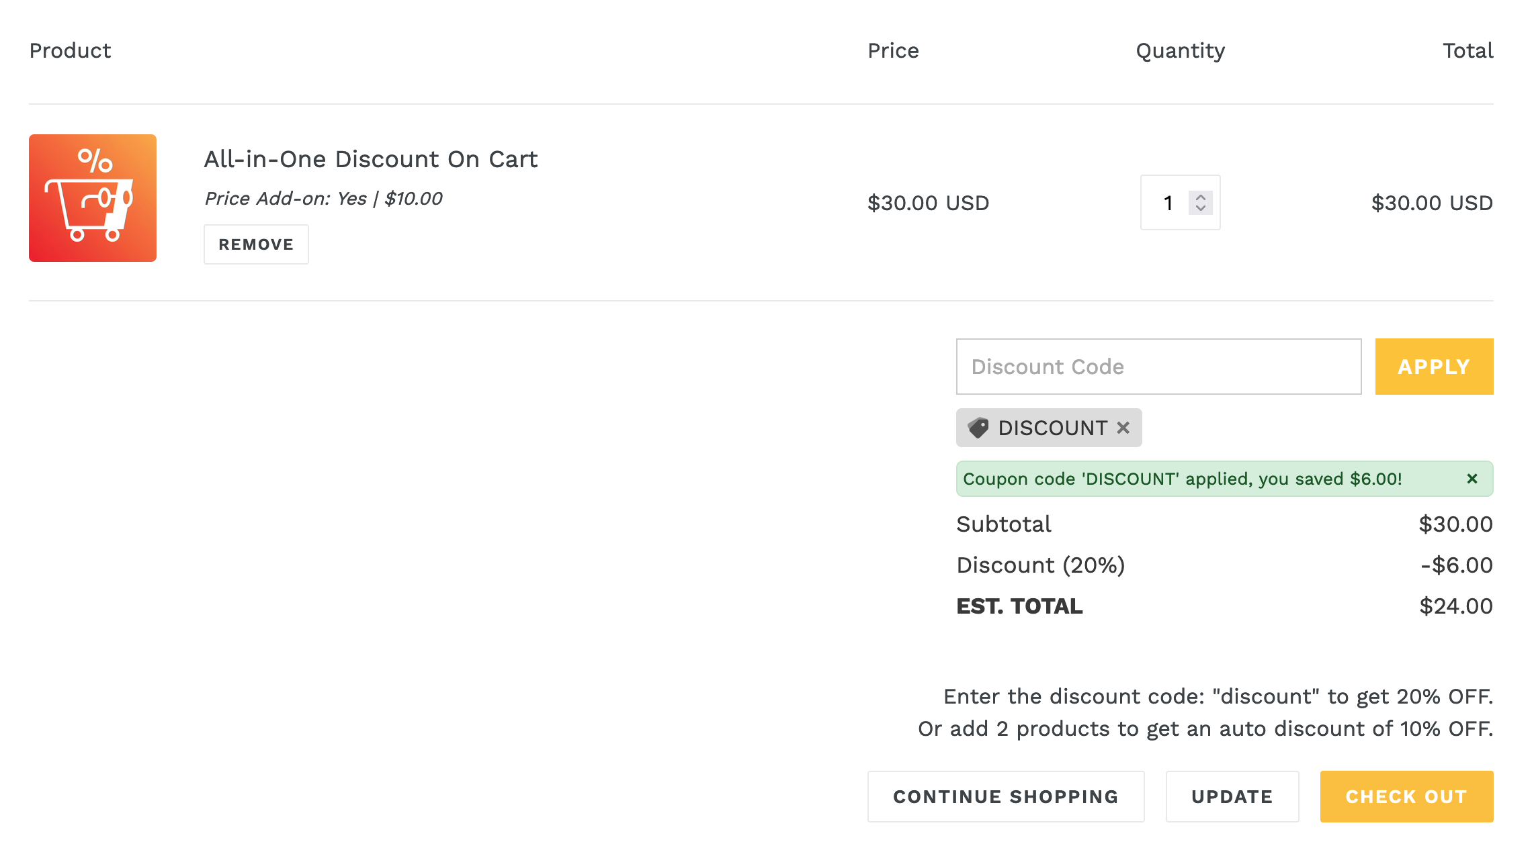Dismiss the green coupon applied alert
This screenshot has height=854, width=1532.
click(x=1472, y=479)
